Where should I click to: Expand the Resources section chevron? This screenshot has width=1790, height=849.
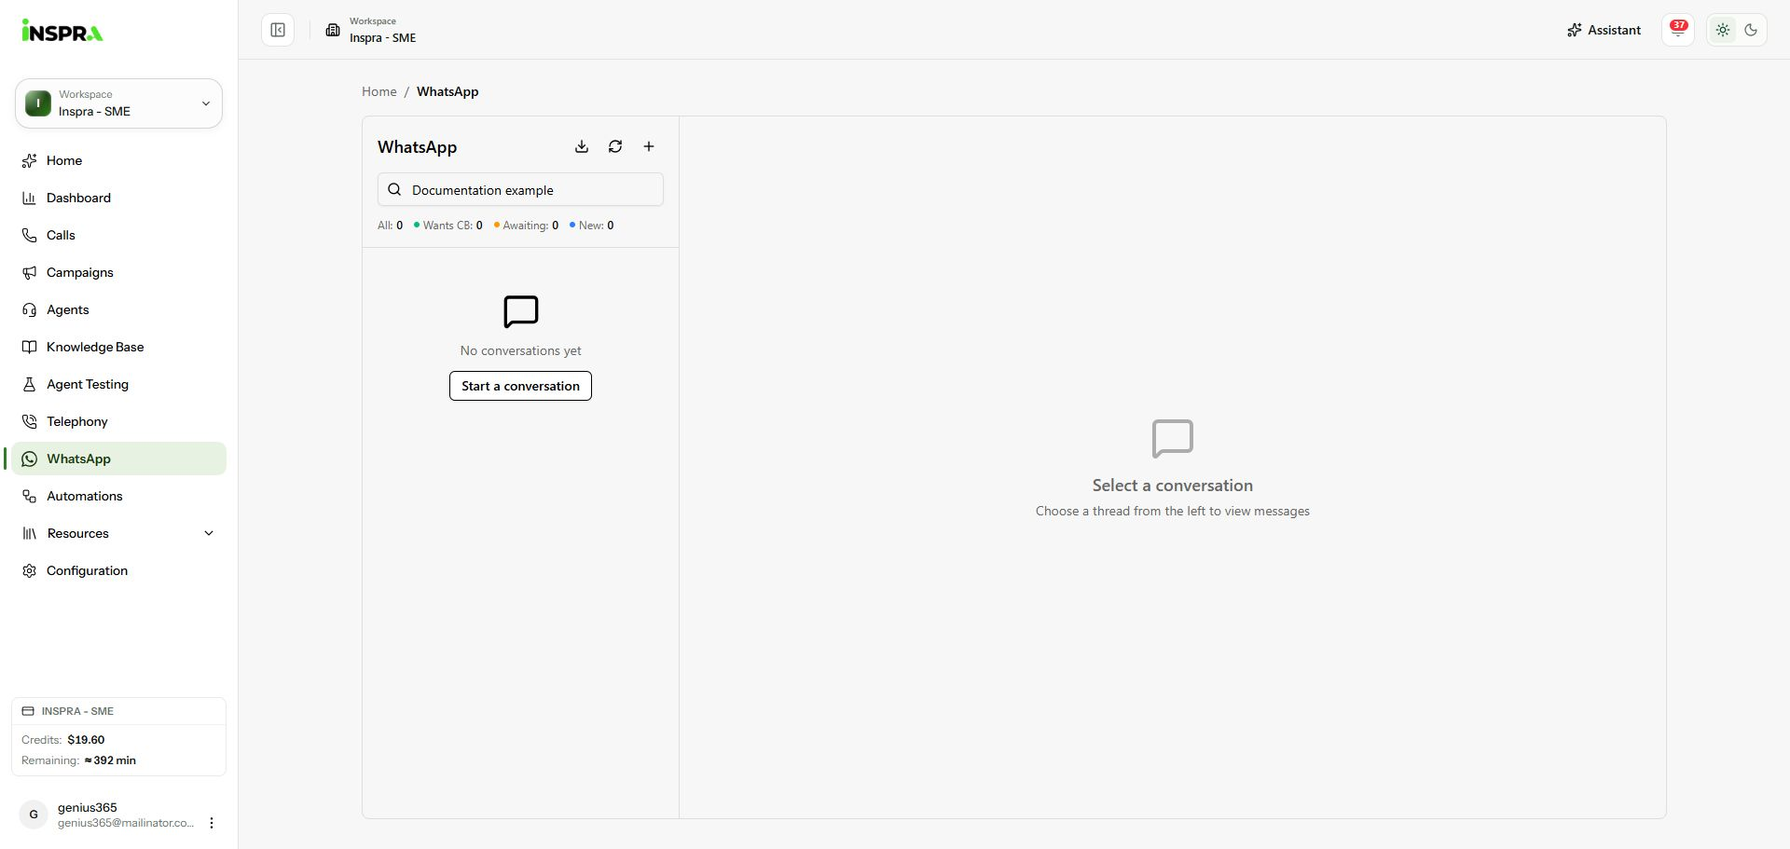click(209, 533)
